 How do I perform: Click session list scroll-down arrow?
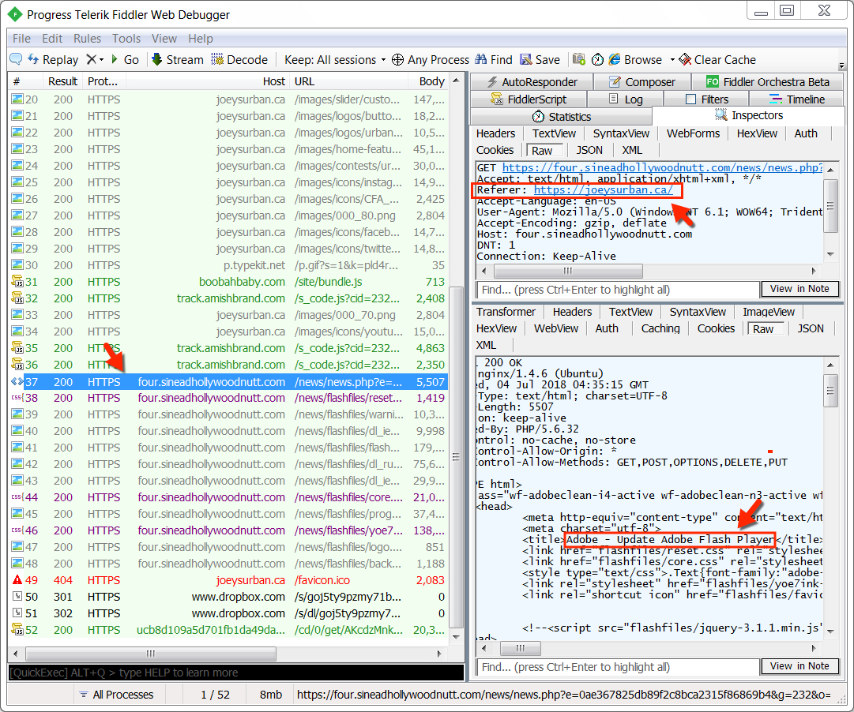tap(457, 637)
